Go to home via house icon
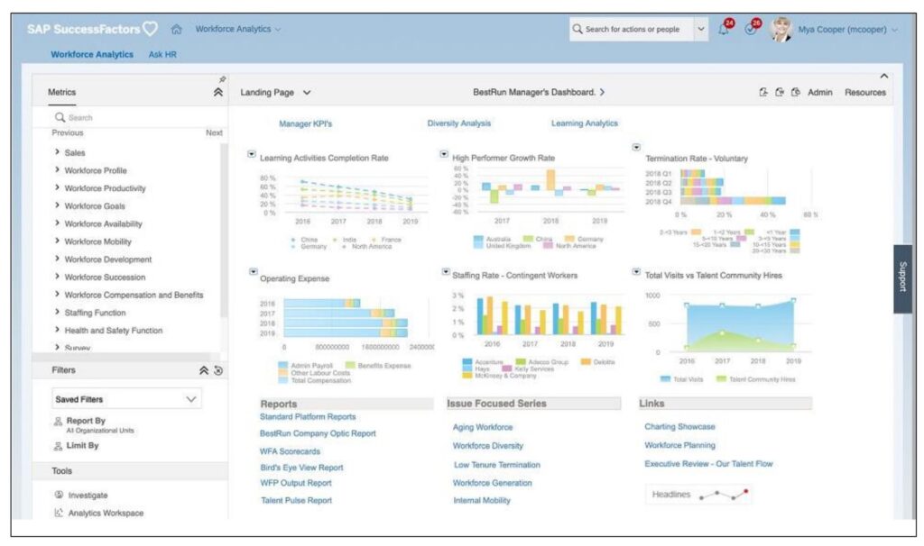This screenshot has width=924, height=546. tap(176, 29)
